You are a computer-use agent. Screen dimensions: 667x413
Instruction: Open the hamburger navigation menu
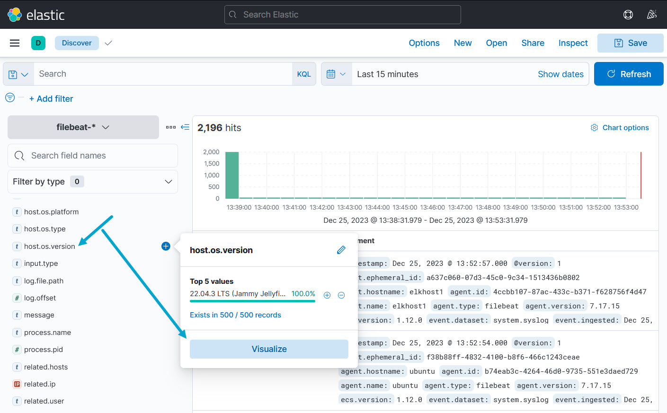[x=15, y=43]
